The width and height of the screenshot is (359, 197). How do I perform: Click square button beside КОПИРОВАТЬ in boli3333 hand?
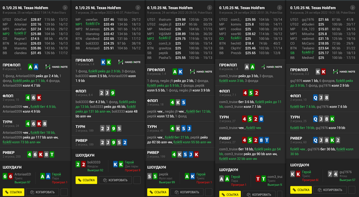(x=137, y=180)
